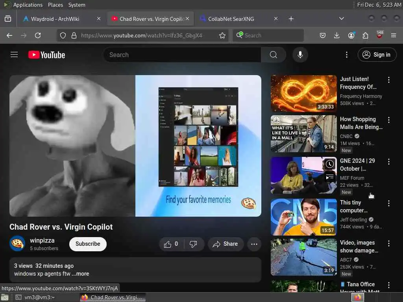Open options for How Shopping Malls video
This screenshot has height=302, width=403.
point(388,120)
